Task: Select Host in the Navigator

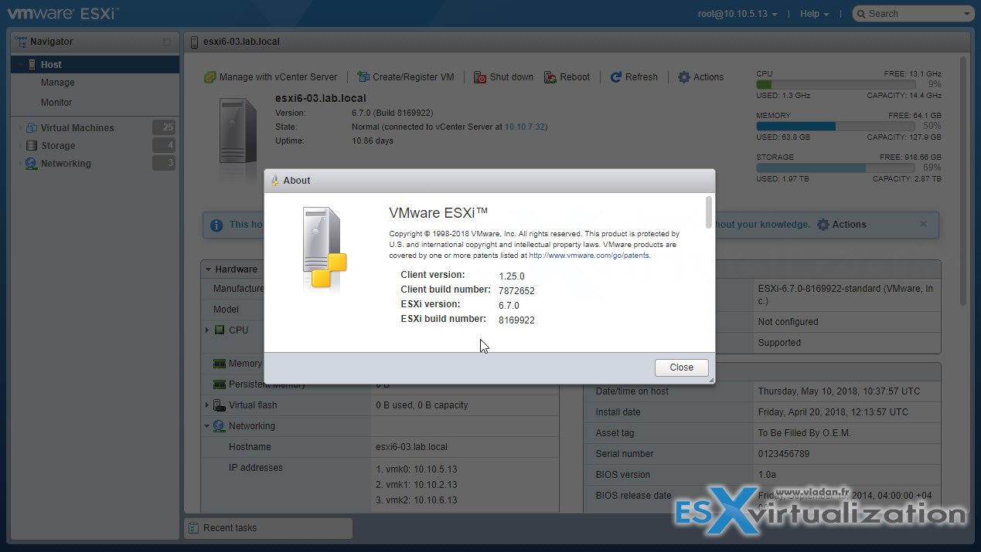Action: point(96,65)
